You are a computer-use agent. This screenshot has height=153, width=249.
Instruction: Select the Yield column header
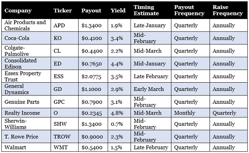(x=118, y=10)
